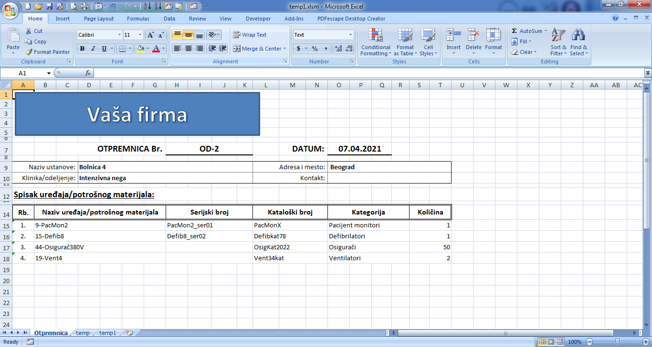The height and width of the screenshot is (347, 652).
Task: Open the Office Button menu
Action: [10, 10]
